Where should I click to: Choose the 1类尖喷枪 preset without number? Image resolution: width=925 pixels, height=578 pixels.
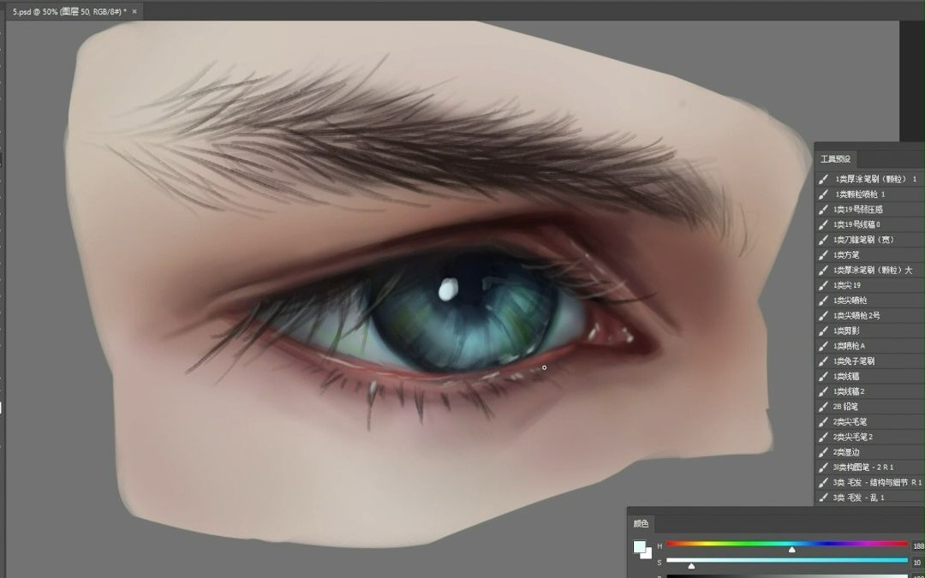coord(870,301)
